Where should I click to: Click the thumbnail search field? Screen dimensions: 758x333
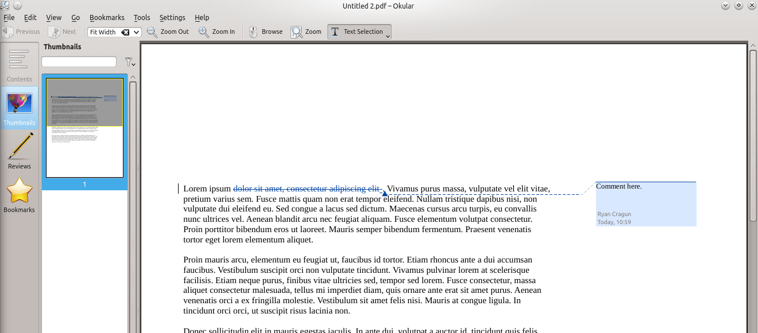point(79,61)
